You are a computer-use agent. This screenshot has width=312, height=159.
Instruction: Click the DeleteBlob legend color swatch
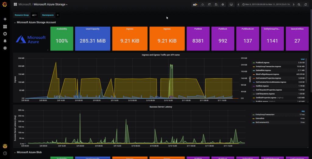pos(253,118)
